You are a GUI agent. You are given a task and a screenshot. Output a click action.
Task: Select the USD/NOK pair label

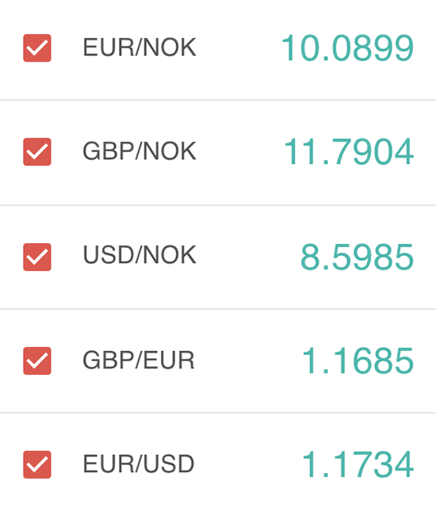[x=140, y=255]
